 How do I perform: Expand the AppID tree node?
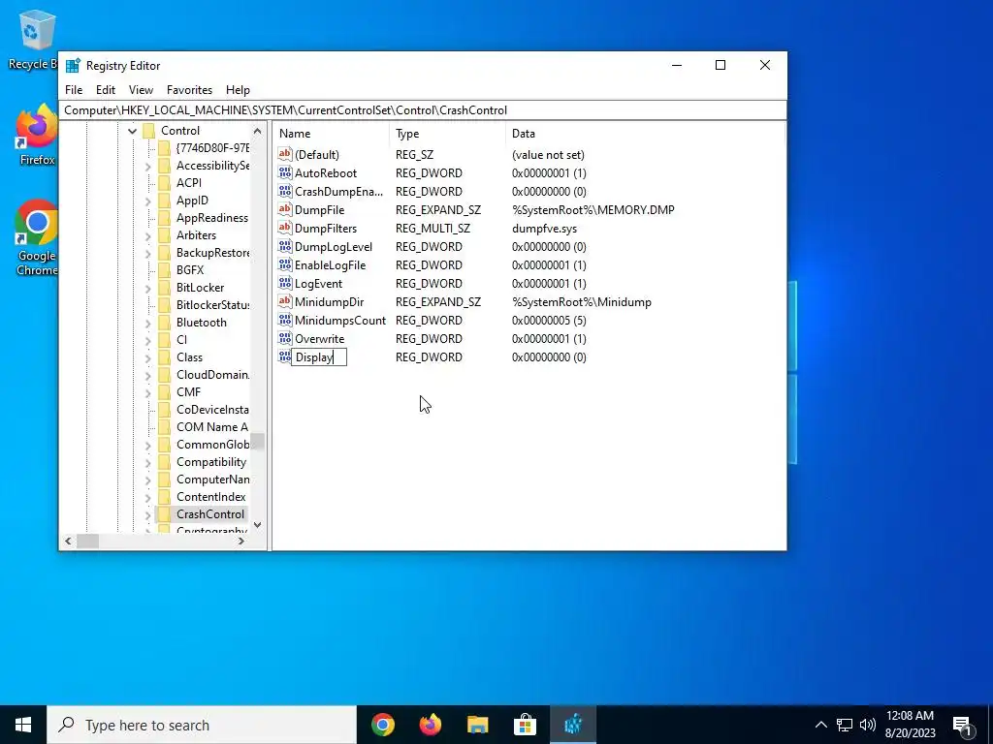[147, 201]
